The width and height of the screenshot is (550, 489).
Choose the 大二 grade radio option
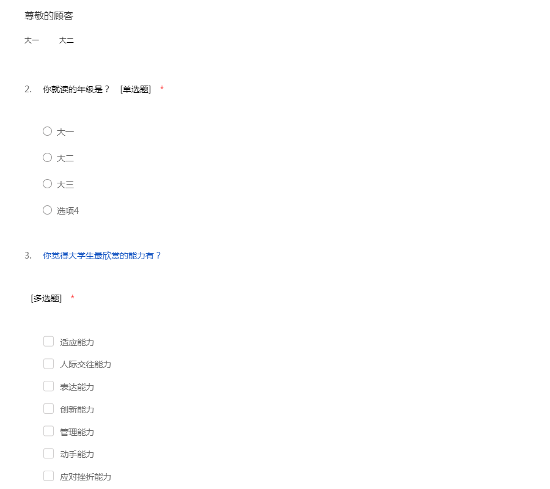[x=47, y=158]
